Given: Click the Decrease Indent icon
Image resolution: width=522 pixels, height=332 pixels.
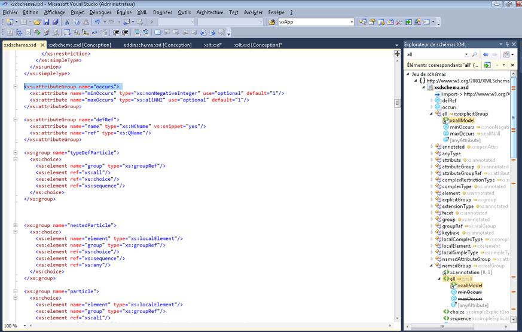Looking at the screenshot, I should (115, 32).
